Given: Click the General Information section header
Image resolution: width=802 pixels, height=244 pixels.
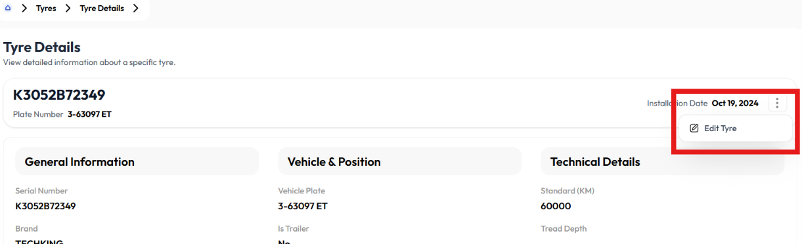Looking at the screenshot, I should point(79,162).
